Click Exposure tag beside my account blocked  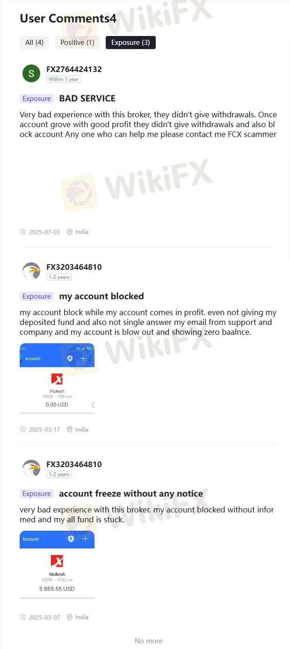(x=36, y=296)
